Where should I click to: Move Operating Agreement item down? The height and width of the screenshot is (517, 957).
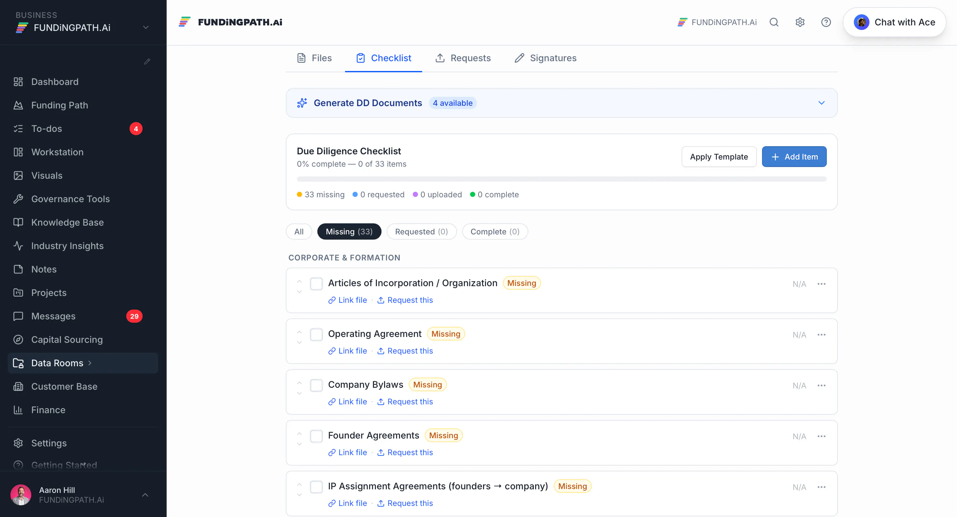click(x=299, y=342)
